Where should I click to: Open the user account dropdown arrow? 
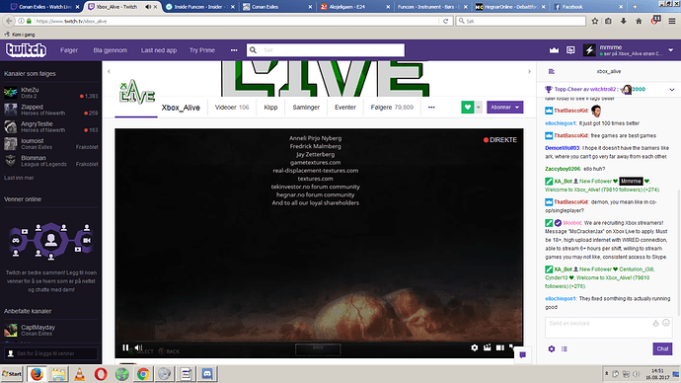(670, 50)
